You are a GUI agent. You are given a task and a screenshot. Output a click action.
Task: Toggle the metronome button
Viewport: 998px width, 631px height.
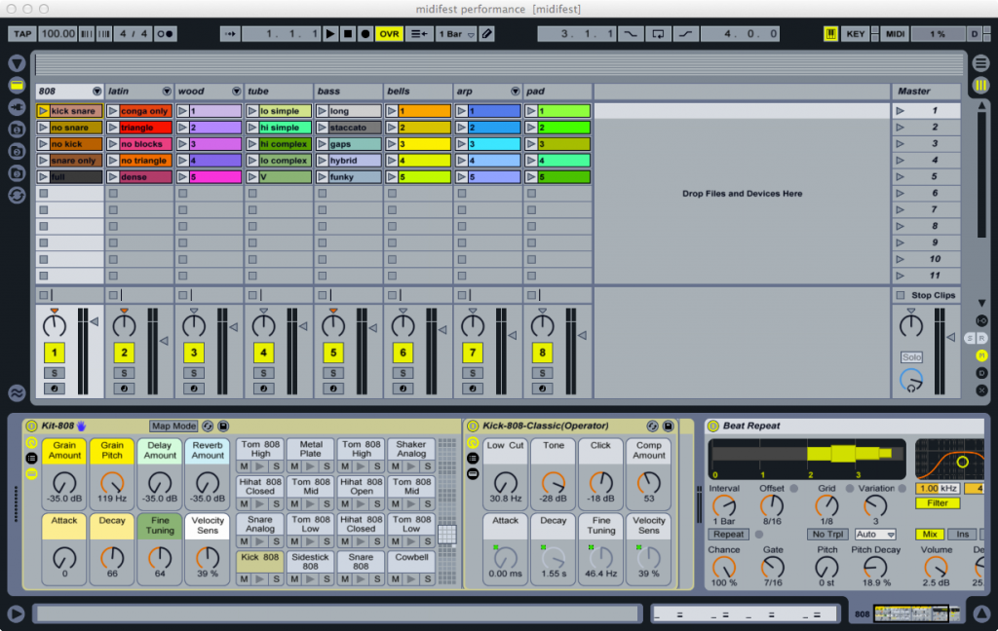click(x=166, y=34)
